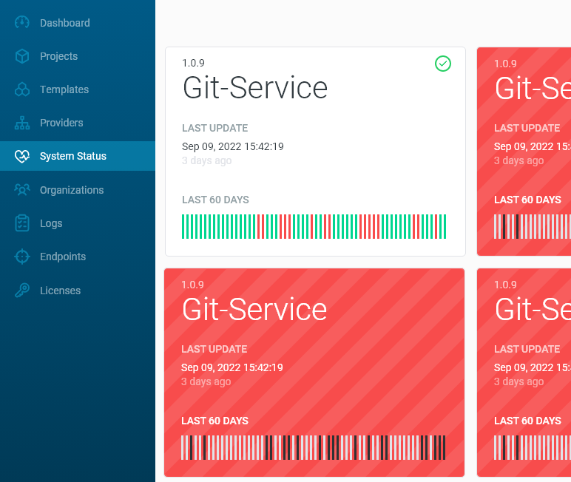Click the Providers hierarchy icon
Image resolution: width=571 pixels, height=482 pixels.
(x=22, y=123)
